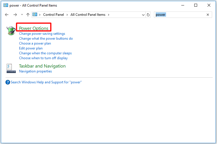Expand chevron after All Control Panel Items
217x144 pixels.
point(108,15)
